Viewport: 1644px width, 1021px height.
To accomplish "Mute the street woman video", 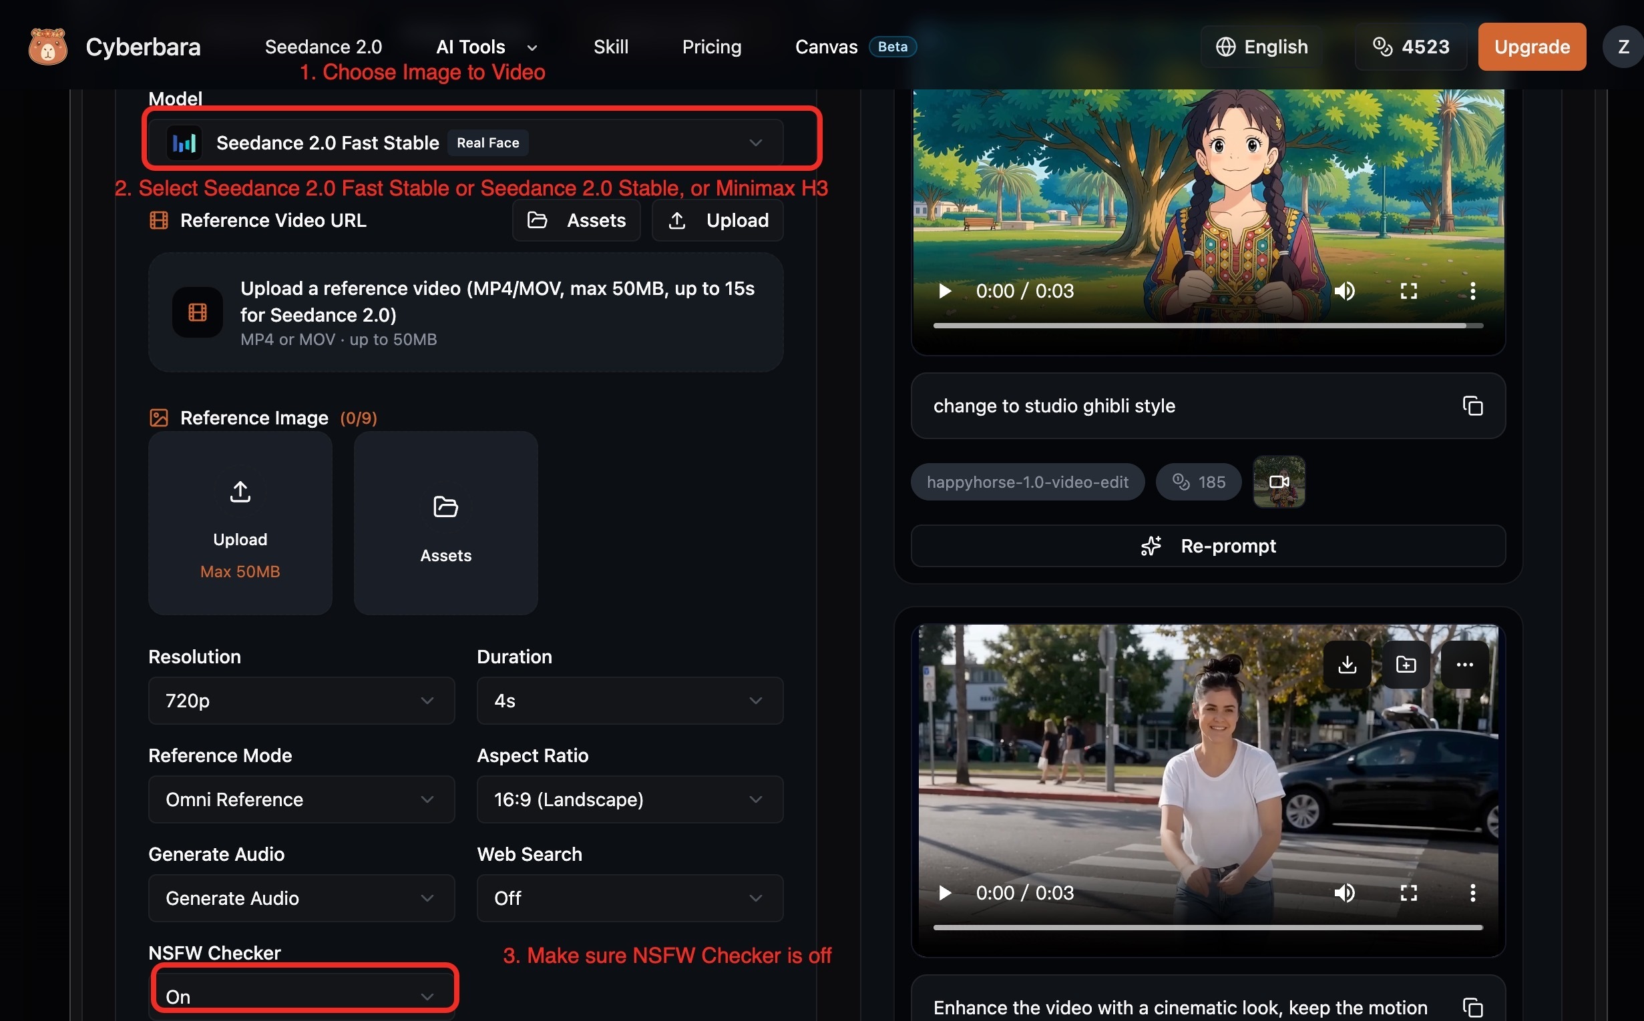I will point(1344,893).
